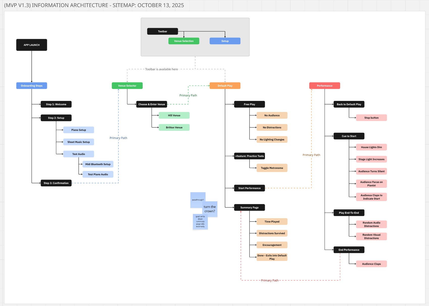Select the red Performance node
Image resolution: width=429 pixels, height=306 pixels.
pos(325,86)
